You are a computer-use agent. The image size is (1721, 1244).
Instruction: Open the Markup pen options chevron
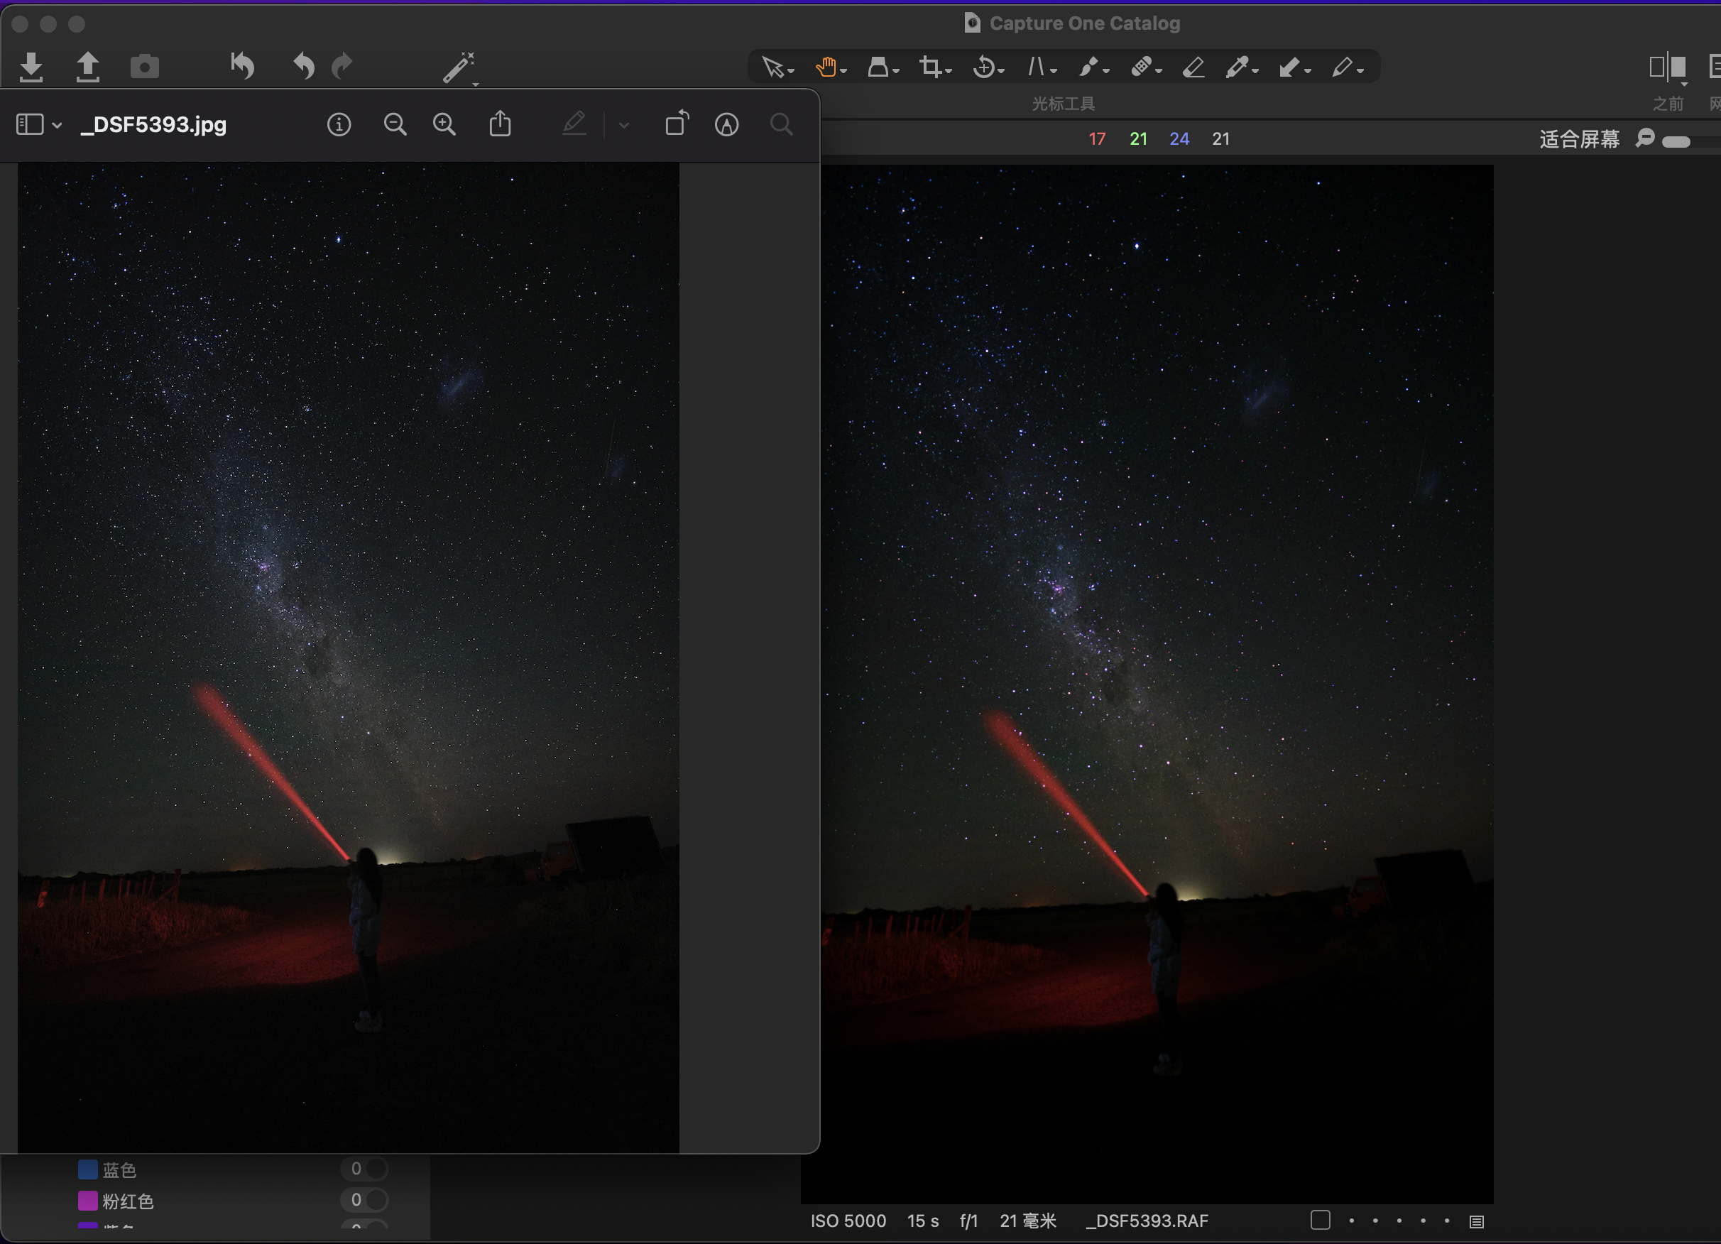624,125
